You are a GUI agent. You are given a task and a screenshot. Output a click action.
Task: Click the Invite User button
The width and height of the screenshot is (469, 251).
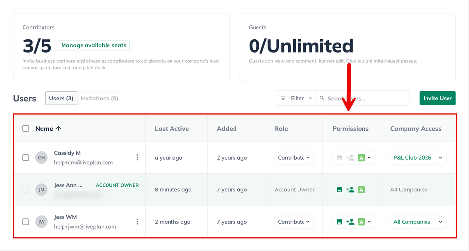437,98
